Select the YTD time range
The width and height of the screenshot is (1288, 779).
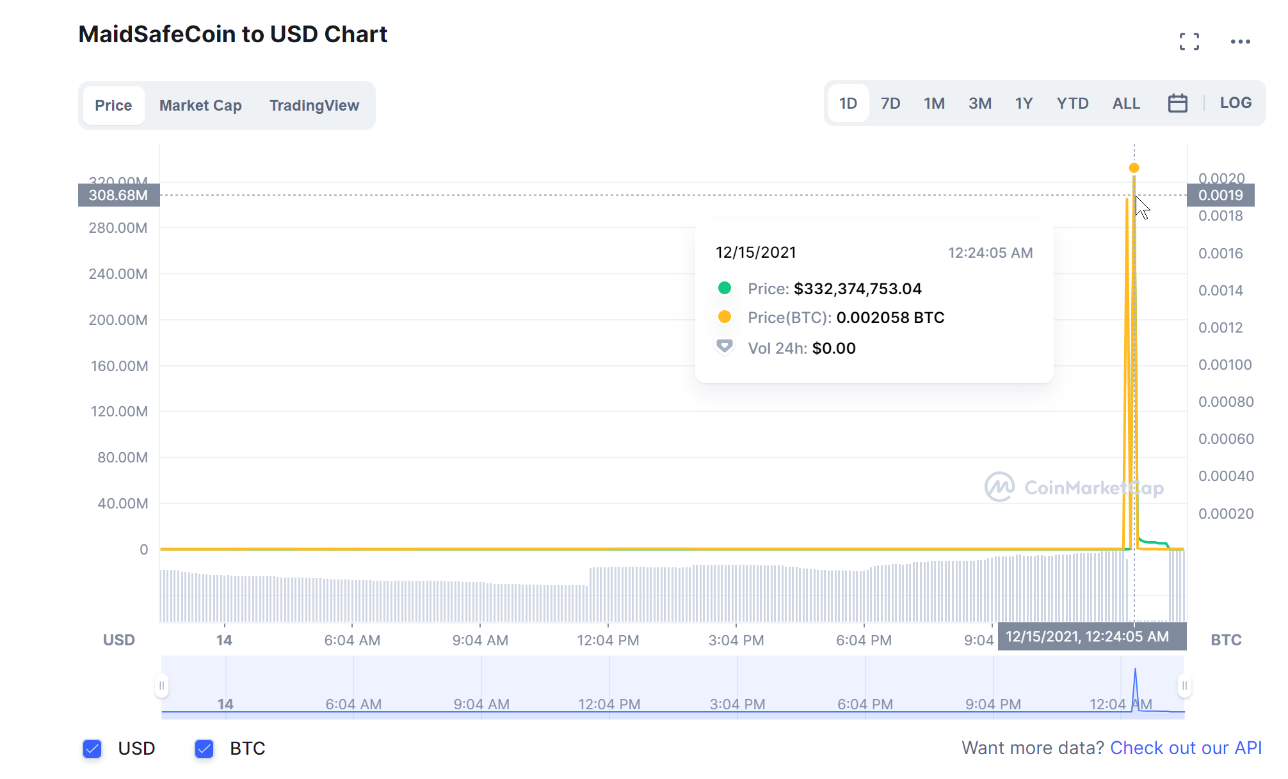pos(1072,104)
